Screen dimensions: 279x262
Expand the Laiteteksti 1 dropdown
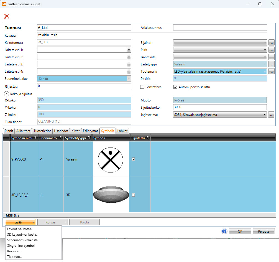129,50
